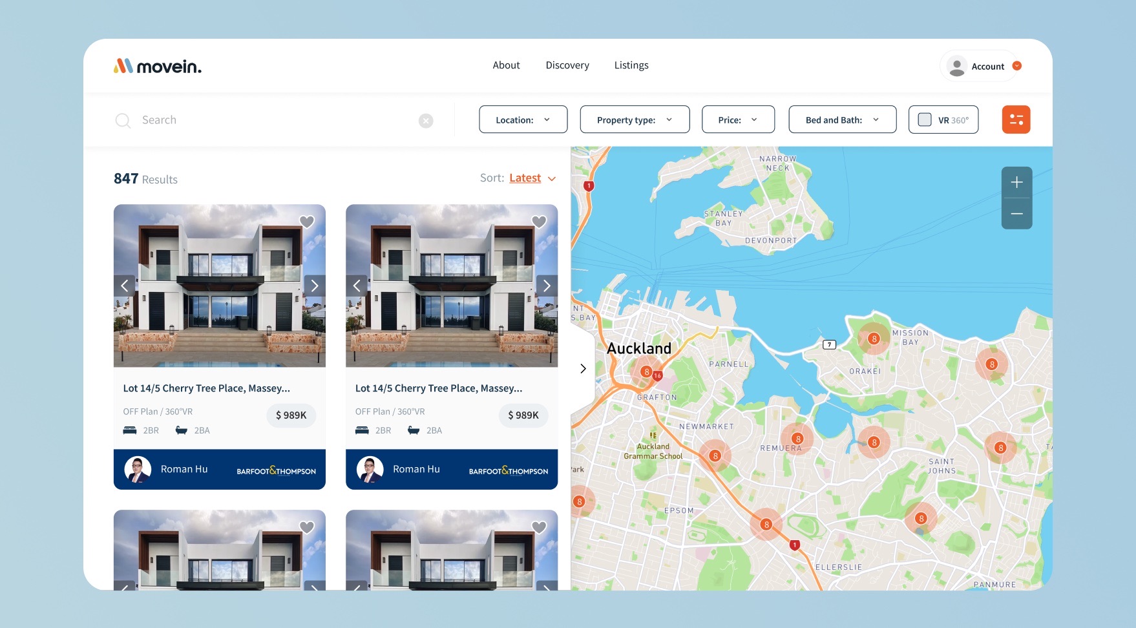The width and height of the screenshot is (1136, 628).
Task: Open the Location dropdown
Action: 523,120
